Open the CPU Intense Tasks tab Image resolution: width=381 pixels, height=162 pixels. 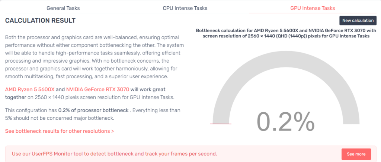click(x=185, y=8)
